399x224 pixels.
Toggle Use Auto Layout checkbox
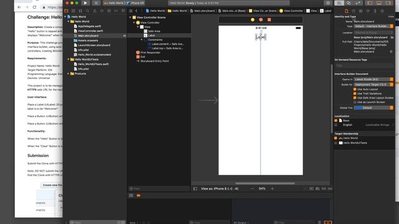(x=355, y=89)
